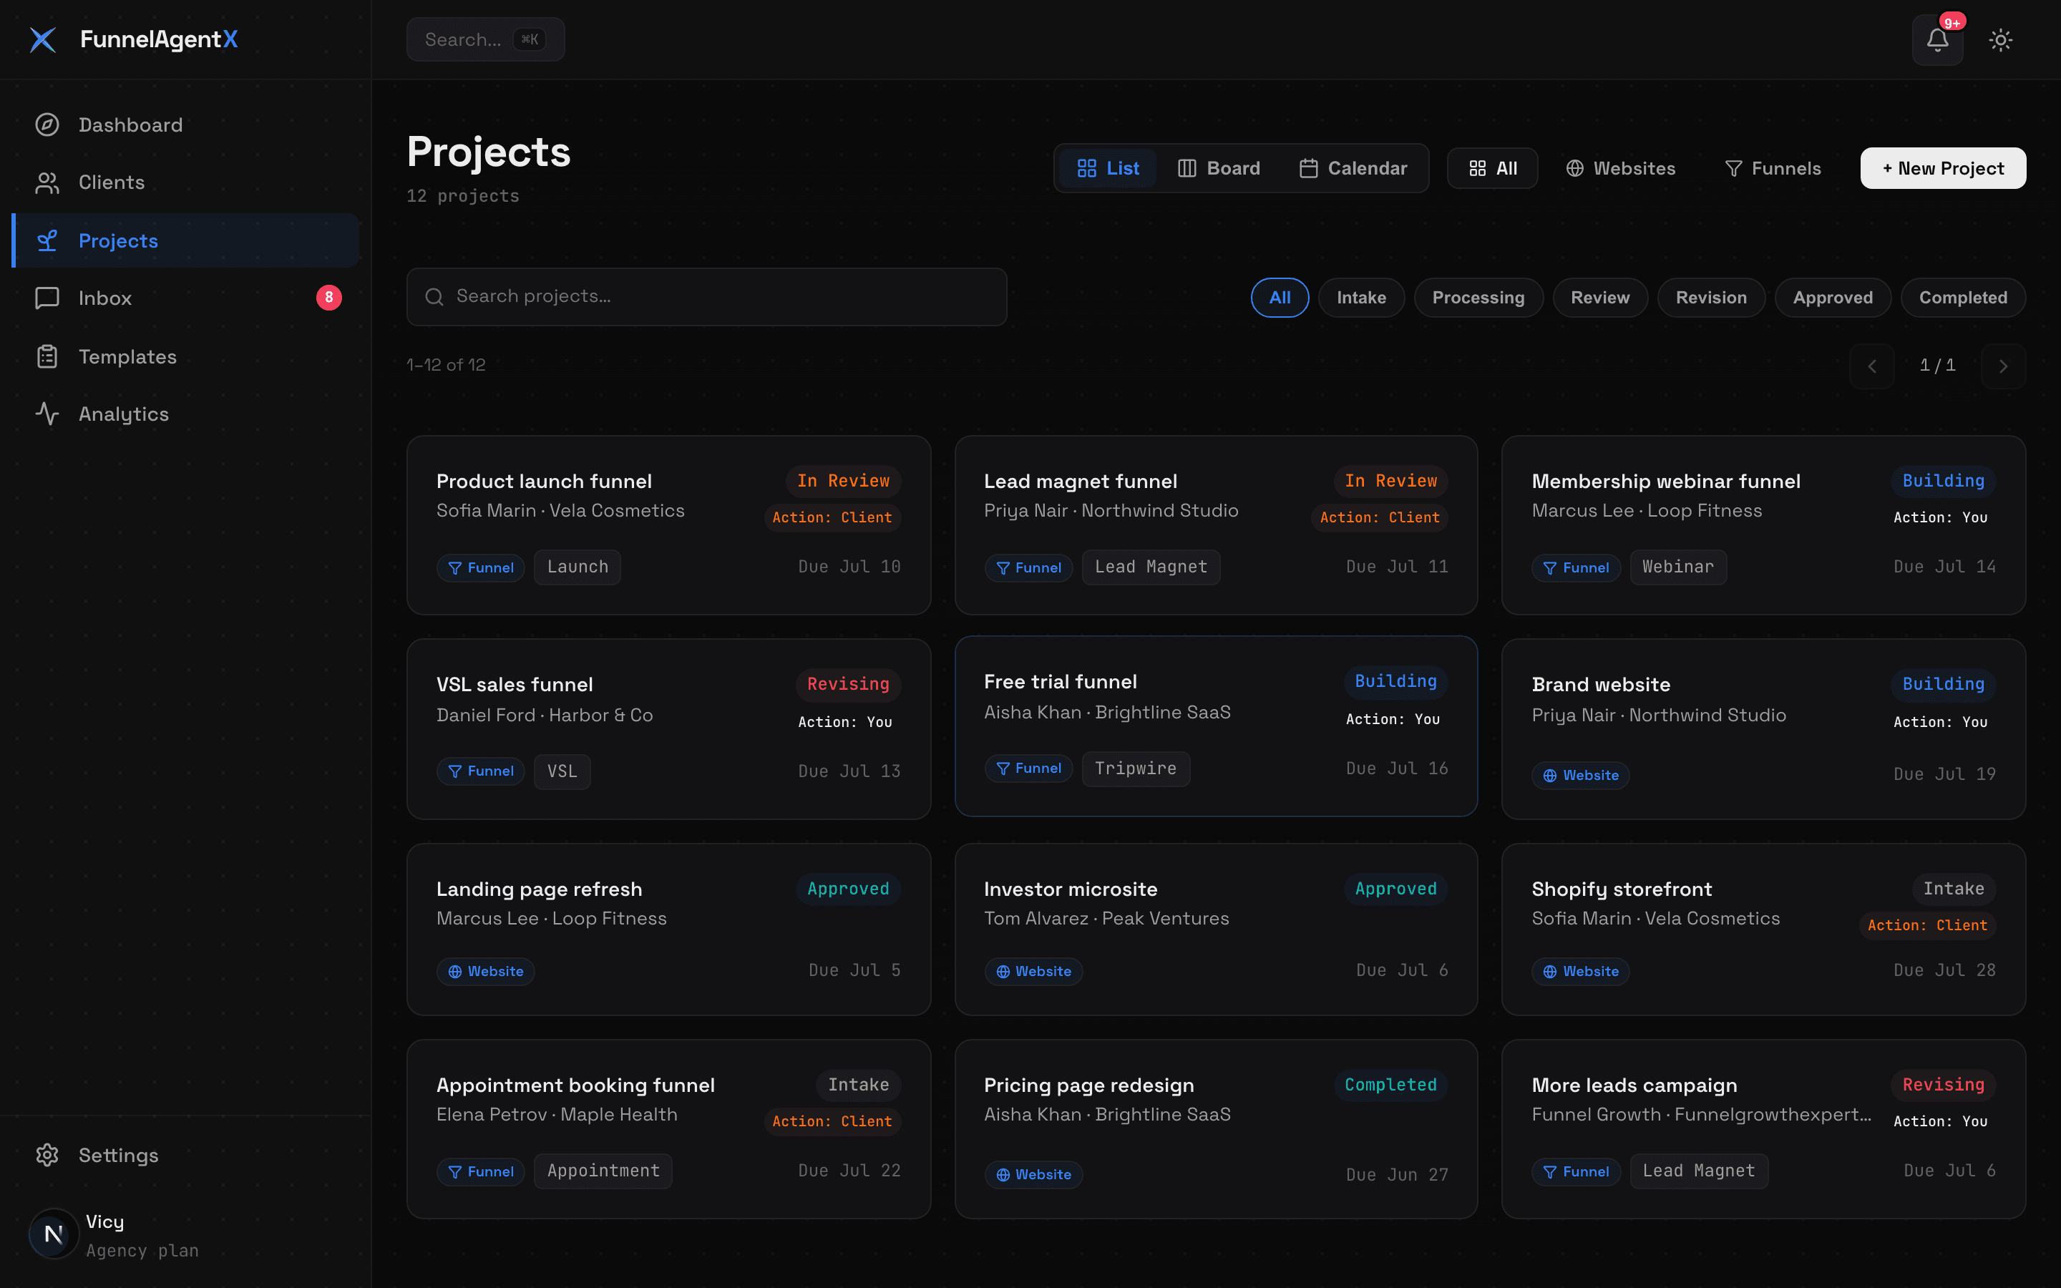Open Templates in the sidebar
The image size is (2061, 1288).
pos(185,356)
